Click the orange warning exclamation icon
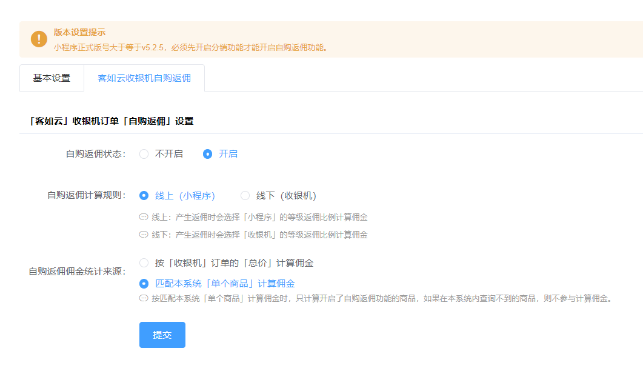Viewport: 643px width, 371px height. [39, 39]
